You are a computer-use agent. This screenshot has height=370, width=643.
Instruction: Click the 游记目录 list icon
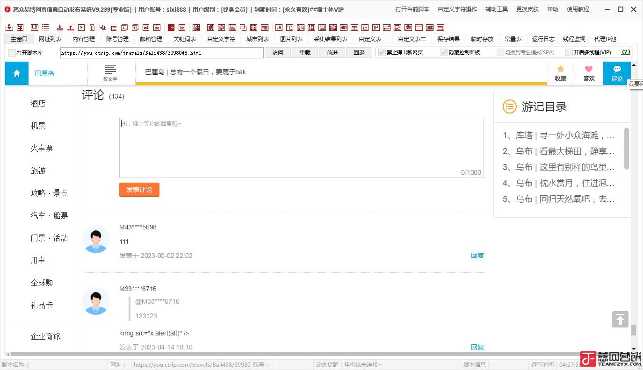509,107
